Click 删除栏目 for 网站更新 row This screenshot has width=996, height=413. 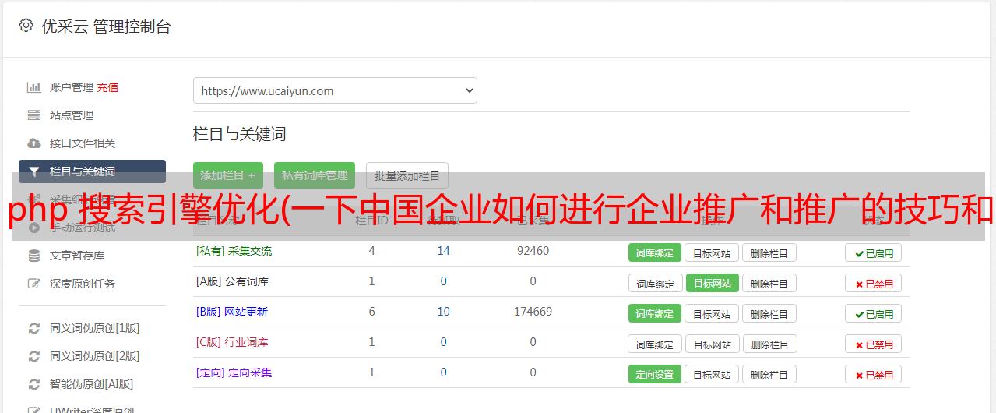[769, 313]
